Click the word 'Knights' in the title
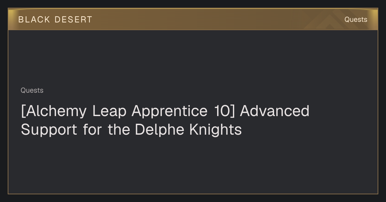Image resolution: width=386 pixels, height=202 pixels. (x=216, y=130)
